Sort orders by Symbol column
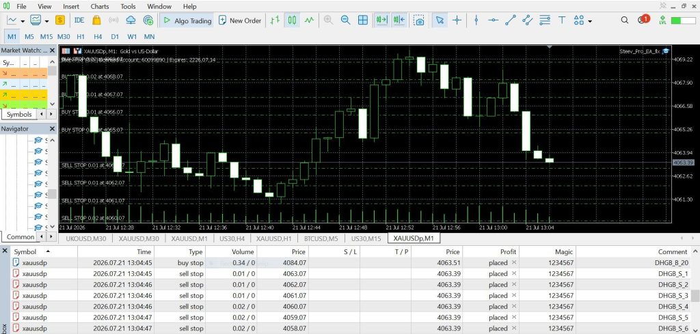This screenshot has width=700, height=334. [x=25, y=251]
